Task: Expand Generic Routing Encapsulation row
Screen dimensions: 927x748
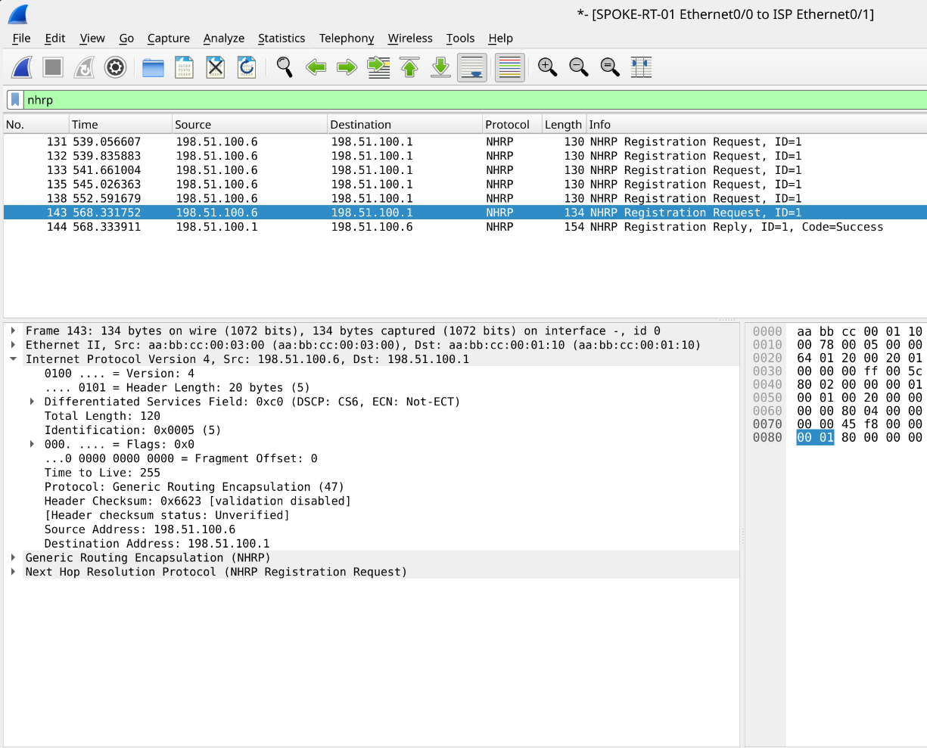Action: click(x=14, y=557)
